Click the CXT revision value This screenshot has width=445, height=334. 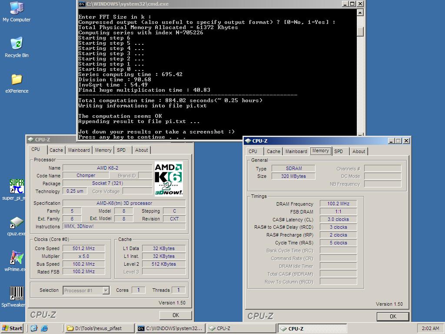[174, 219]
